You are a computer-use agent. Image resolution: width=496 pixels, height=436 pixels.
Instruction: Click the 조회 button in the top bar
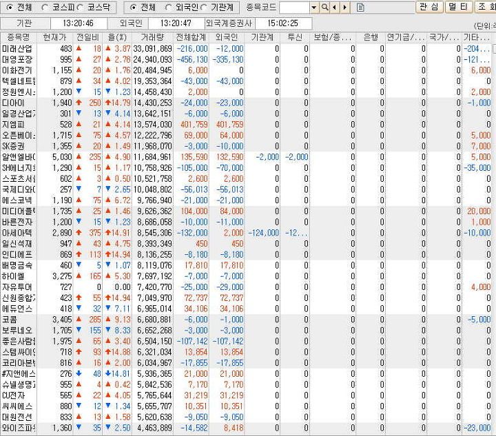pos(486,7)
